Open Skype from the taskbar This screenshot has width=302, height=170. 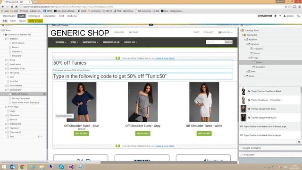coord(61,167)
